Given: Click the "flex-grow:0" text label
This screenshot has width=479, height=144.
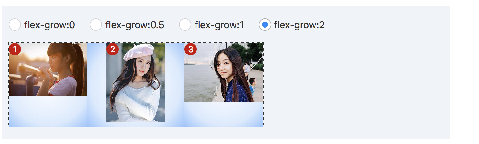Looking at the screenshot, I should coord(49,25).
